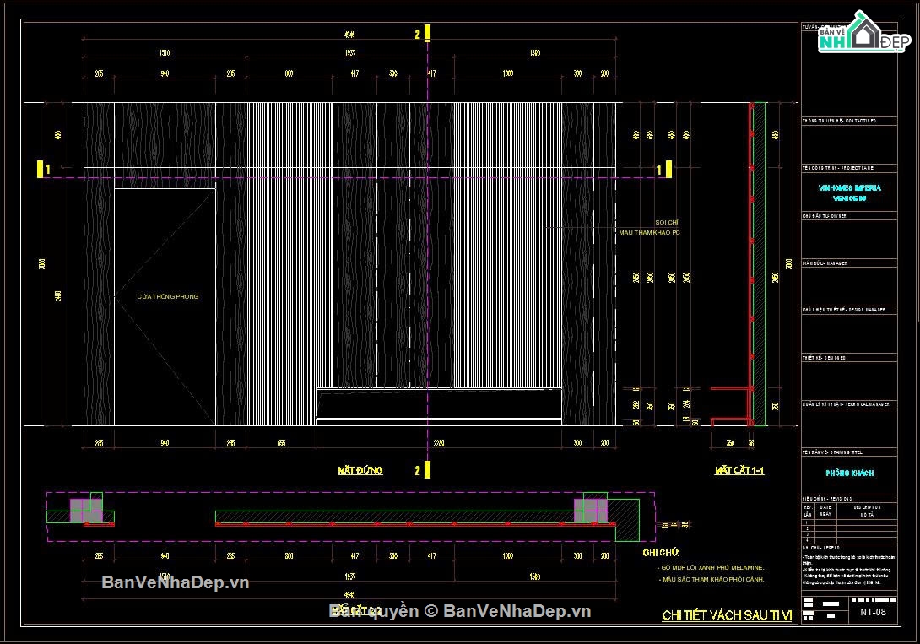Viewport: 920px width, 644px height.
Task: Select the 4945 overall dimension at top
Action: point(349,35)
